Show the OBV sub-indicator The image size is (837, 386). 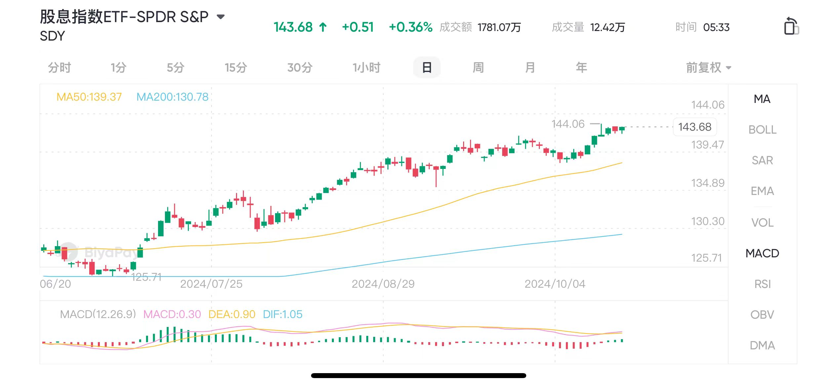pos(762,315)
